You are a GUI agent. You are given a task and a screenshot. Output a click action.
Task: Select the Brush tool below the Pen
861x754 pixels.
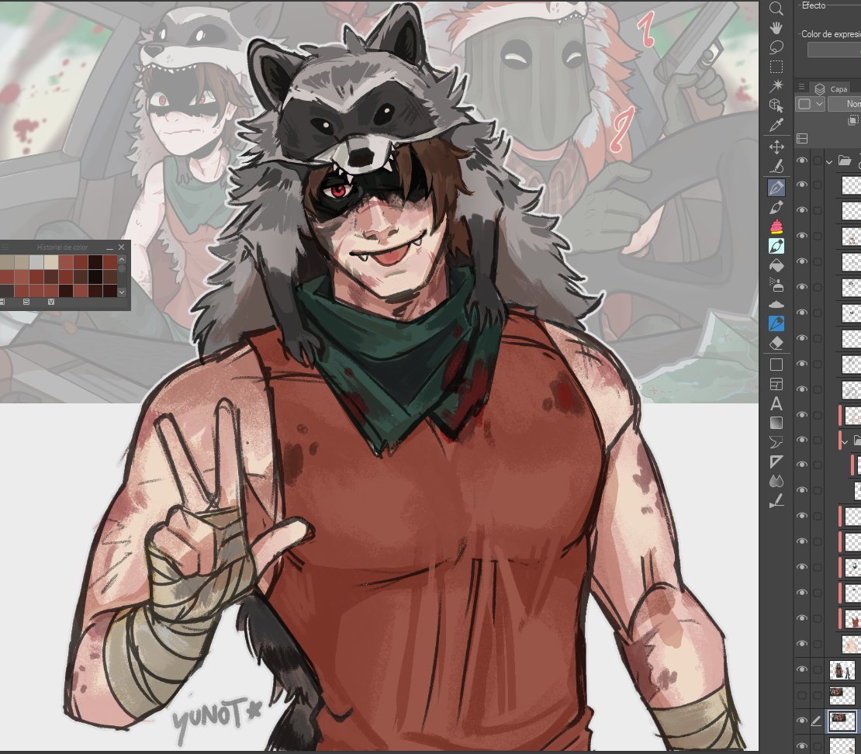coord(776,208)
